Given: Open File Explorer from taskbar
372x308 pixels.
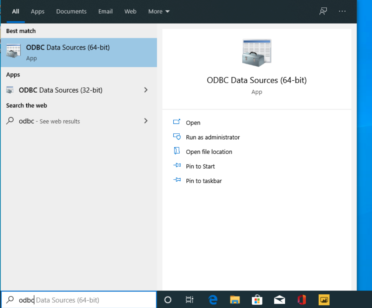Looking at the screenshot, I should (235, 300).
